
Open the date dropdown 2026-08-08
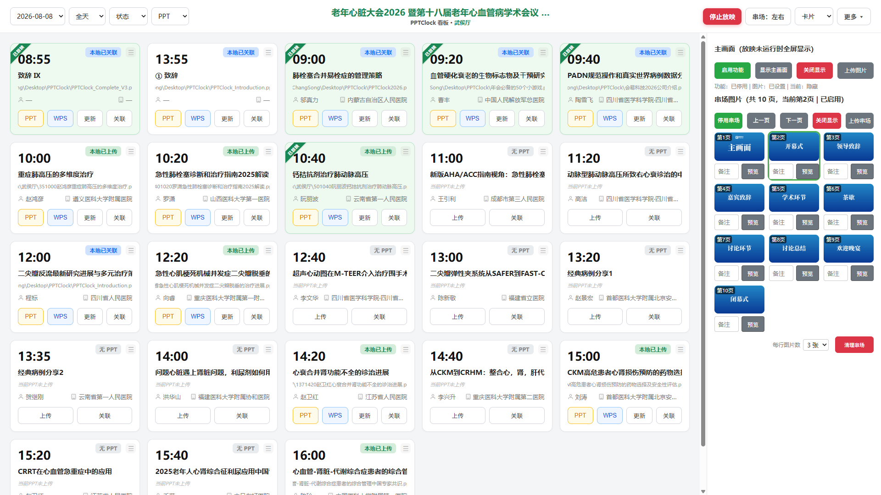tap(38, 16)
